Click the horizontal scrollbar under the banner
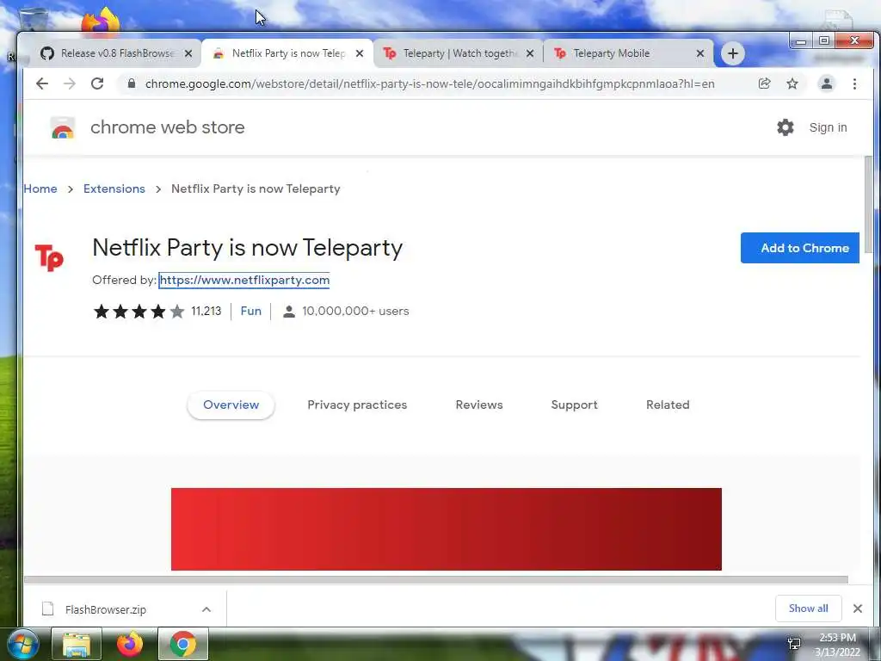This screenshot has height=661, width=881. pos(436,579)
